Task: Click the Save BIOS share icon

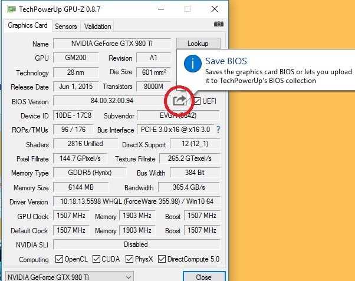Action: click(x=180, y=100)
